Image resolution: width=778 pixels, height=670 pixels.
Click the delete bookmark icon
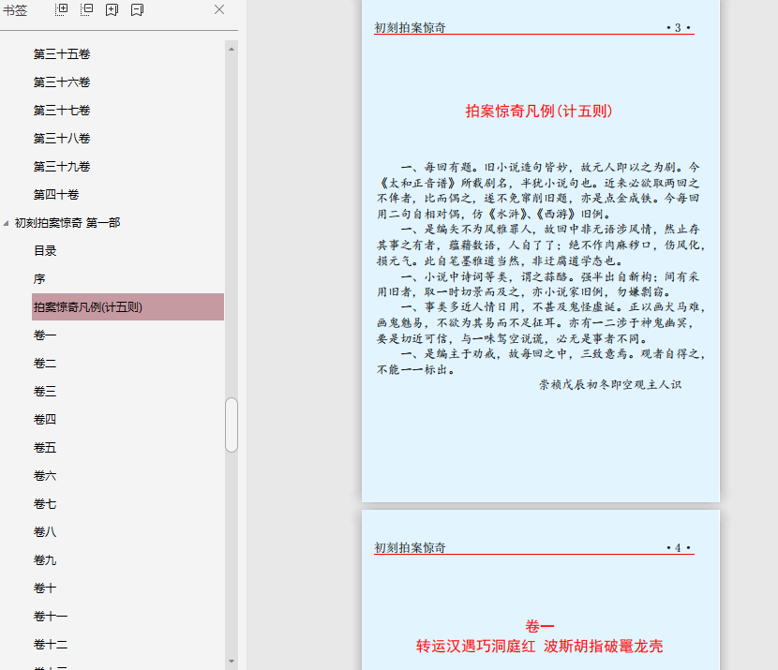click(138, 10)
